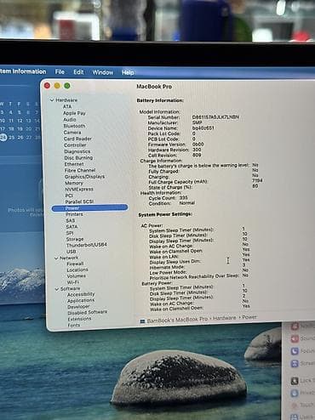Click Hardware in the path bar
This screenshot has height=420, width=315.
pos(225,318)
